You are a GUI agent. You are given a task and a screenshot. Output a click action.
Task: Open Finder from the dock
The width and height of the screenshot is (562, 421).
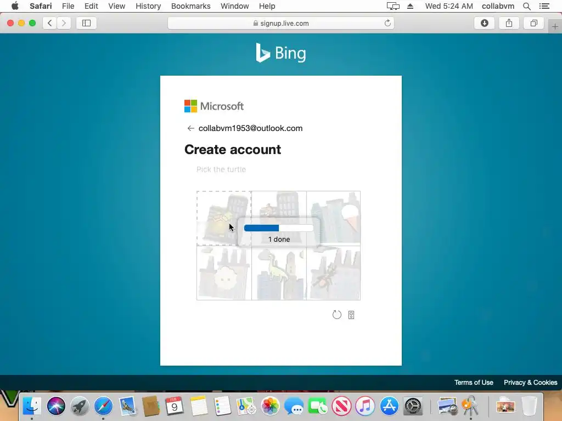coord(32,406)
